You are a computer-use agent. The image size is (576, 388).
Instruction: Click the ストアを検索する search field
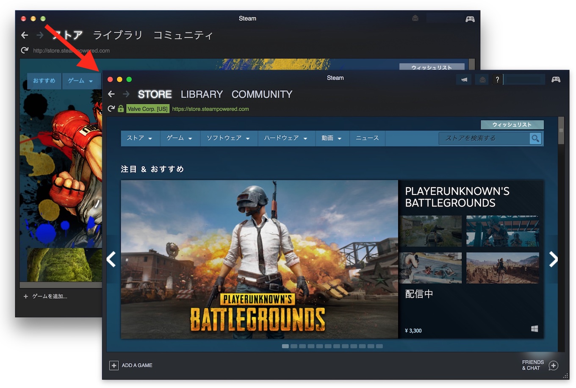point(484,139)
